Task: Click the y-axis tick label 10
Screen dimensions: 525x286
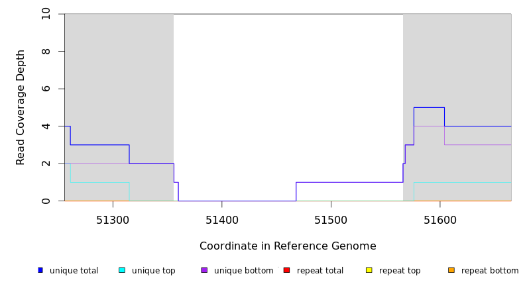Action: [46, 14]
